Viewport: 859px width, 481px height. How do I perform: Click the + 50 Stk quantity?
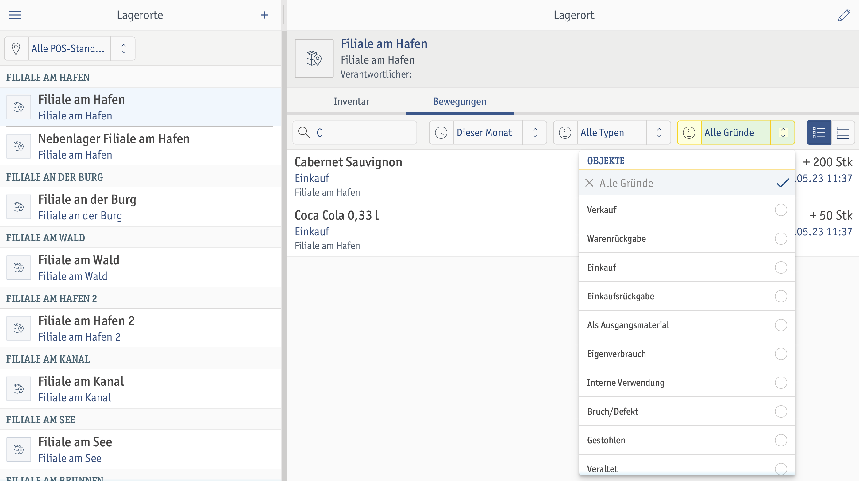831,215
